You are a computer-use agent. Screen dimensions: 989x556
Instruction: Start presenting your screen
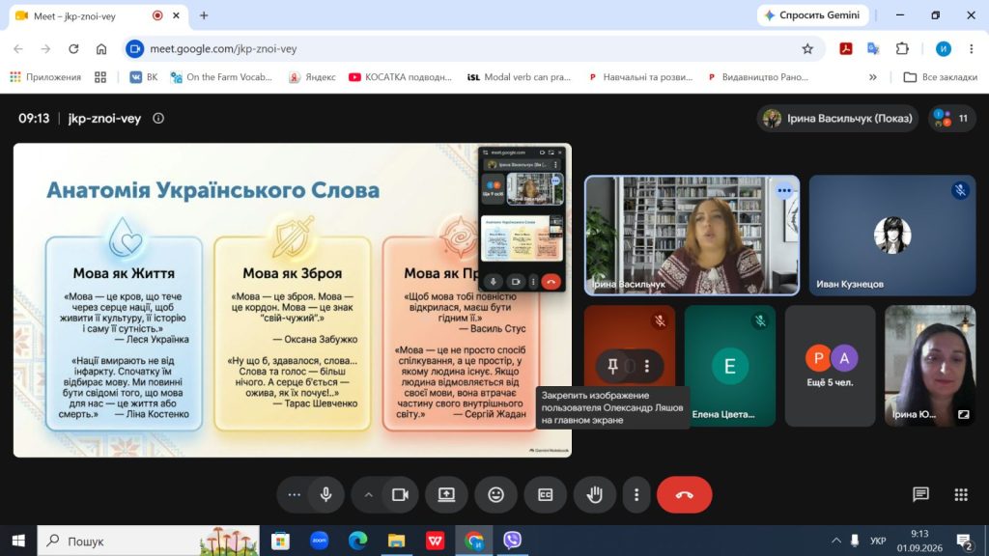point(446,495)
